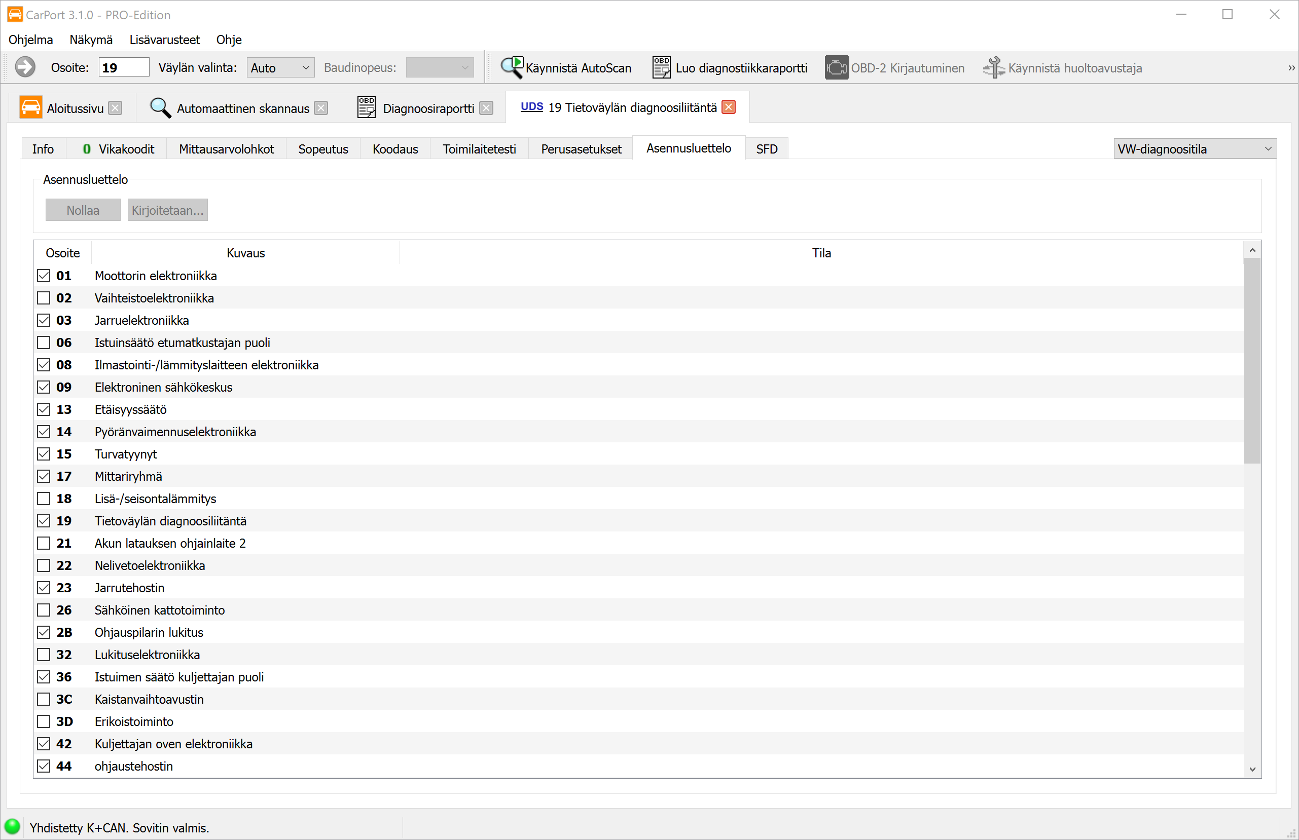Viewport: 1299px width, 840px height.
Task: Click the Käynnistä huoltoavustaja wrench icon
Action: pyautogui.click(x=993, y=68)
